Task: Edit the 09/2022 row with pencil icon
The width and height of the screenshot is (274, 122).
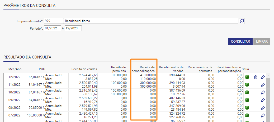Action: (263, 100)
